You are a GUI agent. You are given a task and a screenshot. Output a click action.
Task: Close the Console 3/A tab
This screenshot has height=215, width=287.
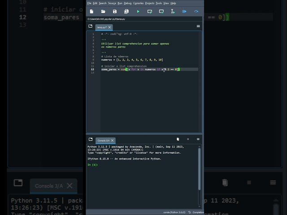coord(113,140)
